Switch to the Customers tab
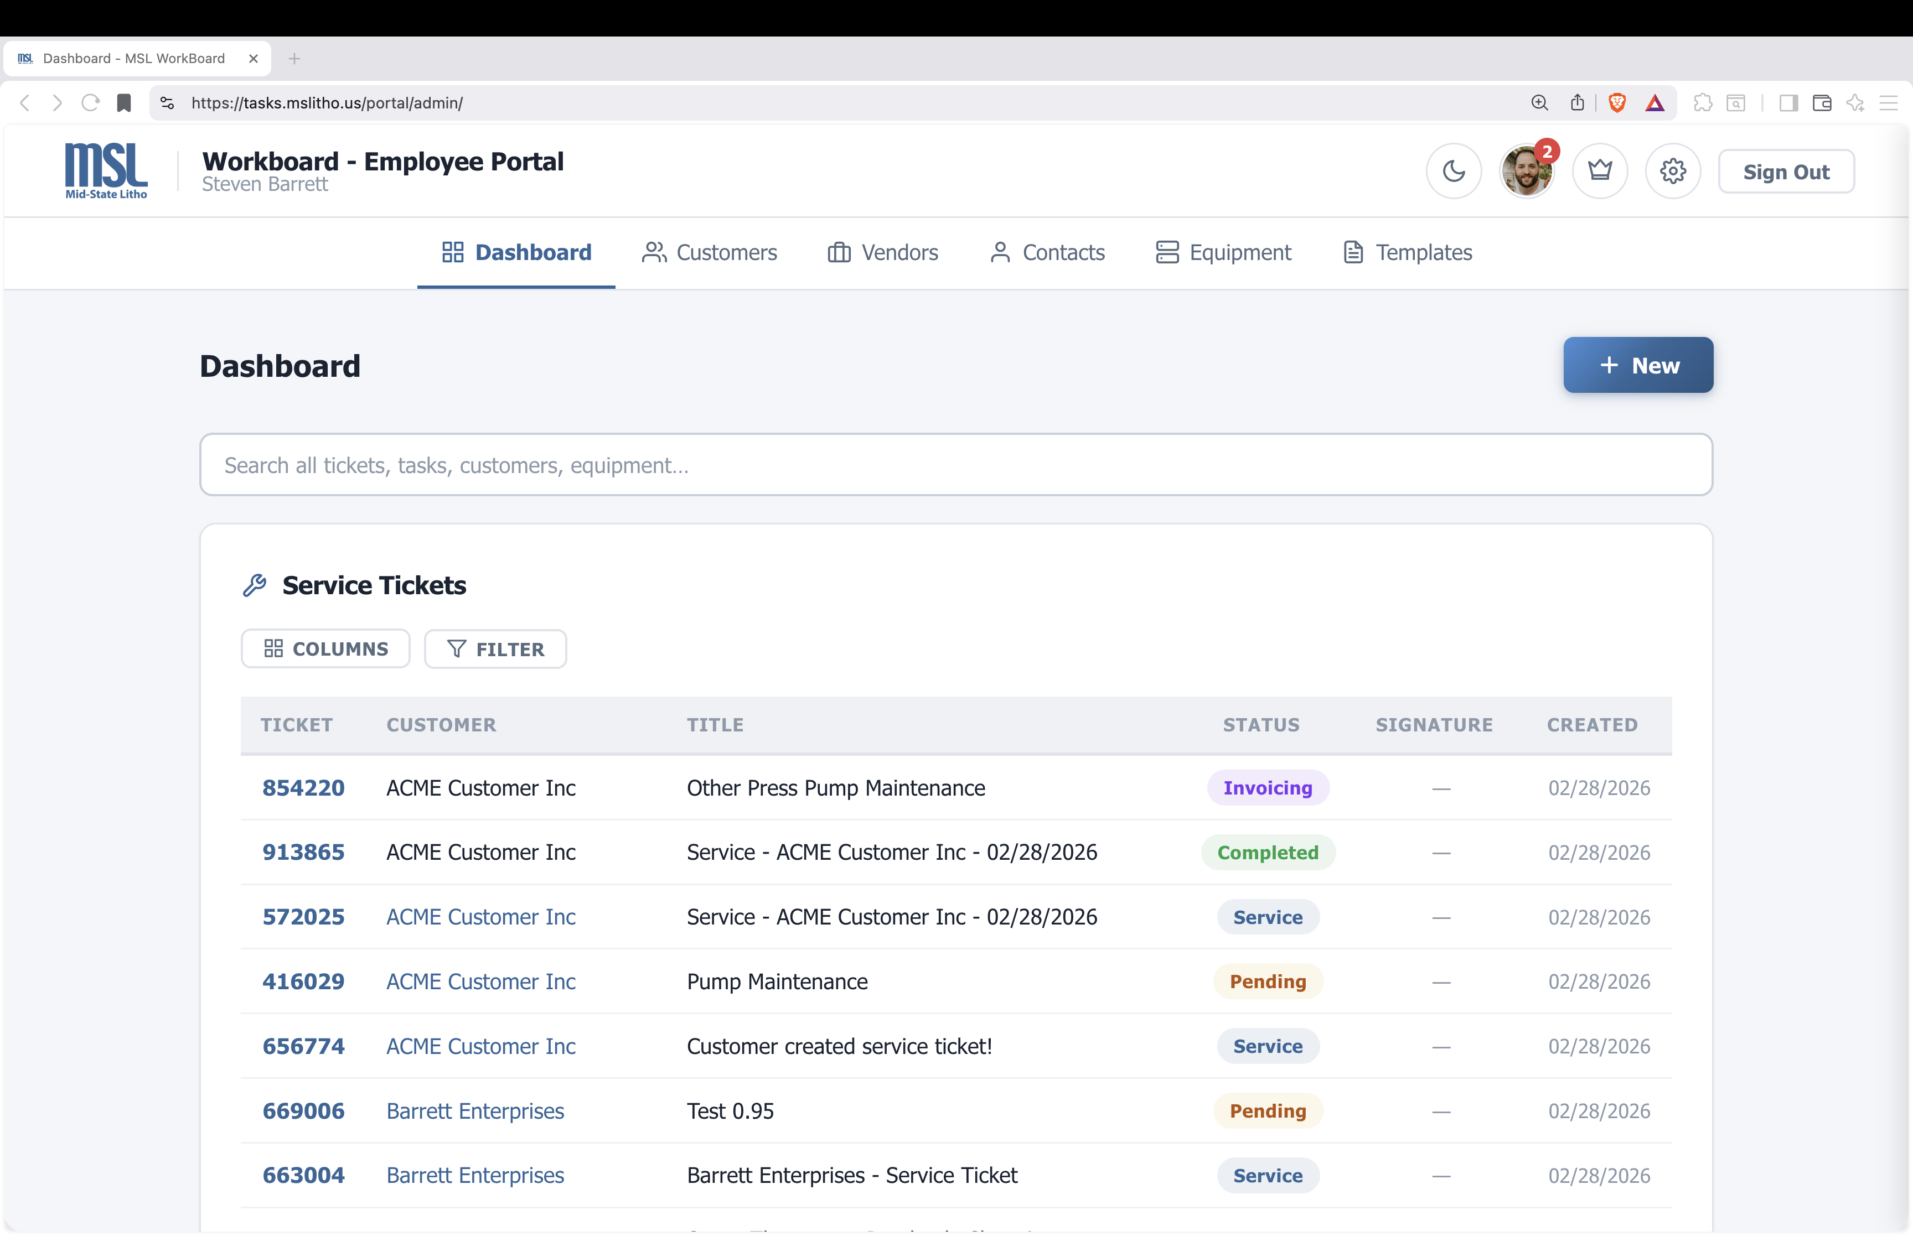This screenshot has height=1236, width=1913. tap(710, 252)
